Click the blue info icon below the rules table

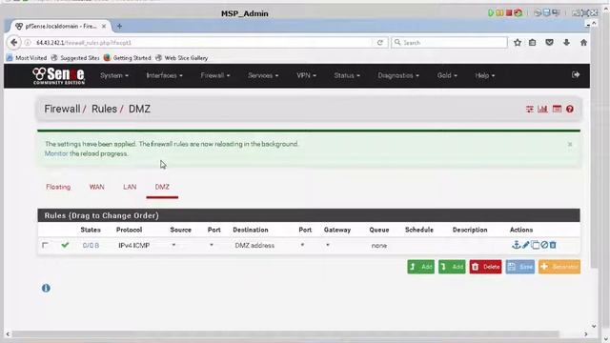pos(46,288)
